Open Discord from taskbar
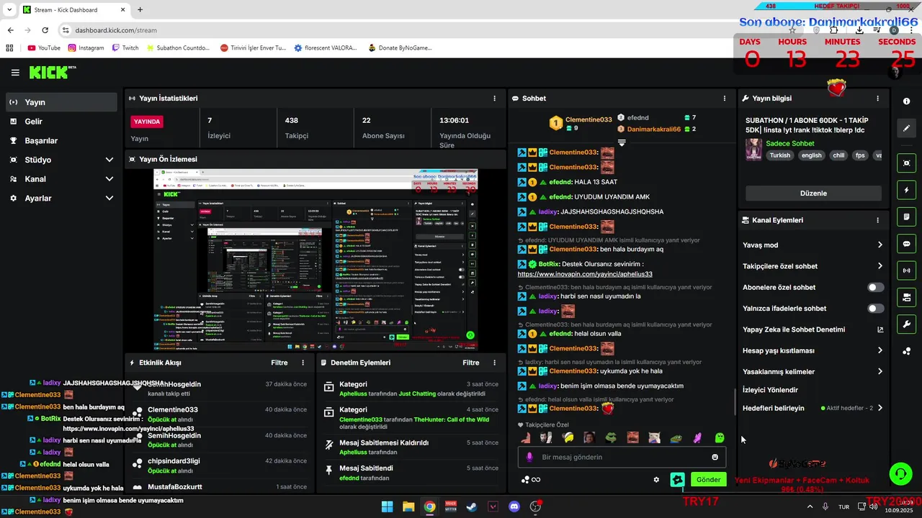Screen dimensions: 922x518 (x=514, y=506)
